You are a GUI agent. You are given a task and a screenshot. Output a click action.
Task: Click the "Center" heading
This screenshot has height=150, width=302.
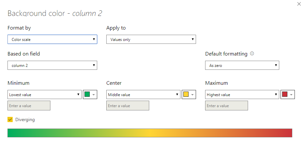[x=114, y=83]
